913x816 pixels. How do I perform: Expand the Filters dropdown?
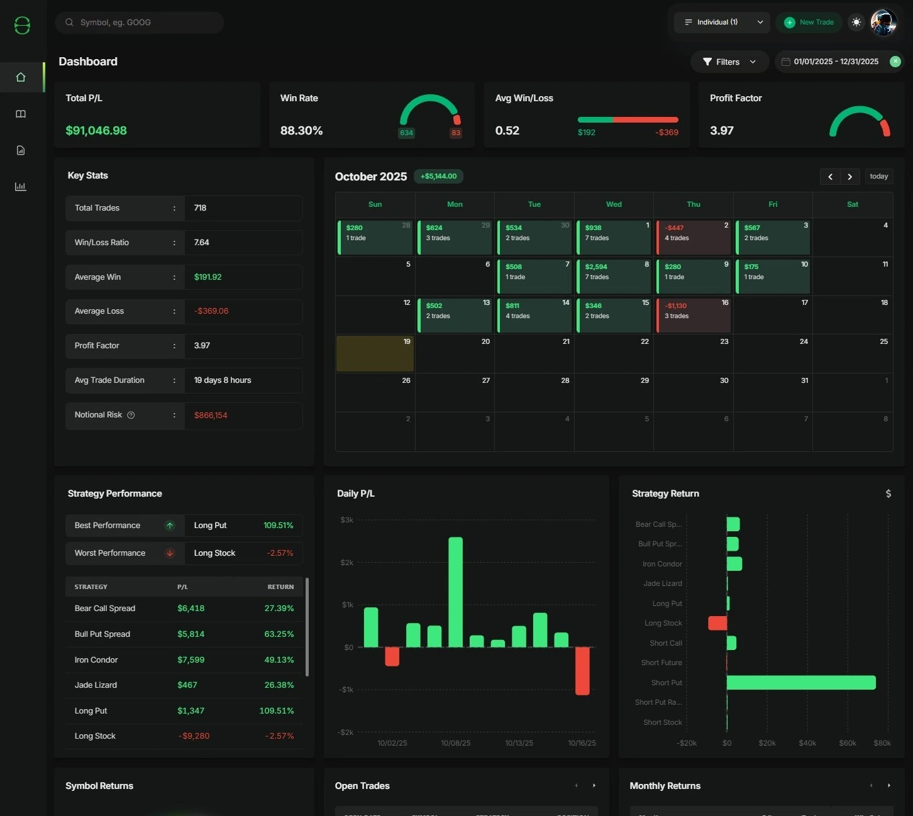729,62
